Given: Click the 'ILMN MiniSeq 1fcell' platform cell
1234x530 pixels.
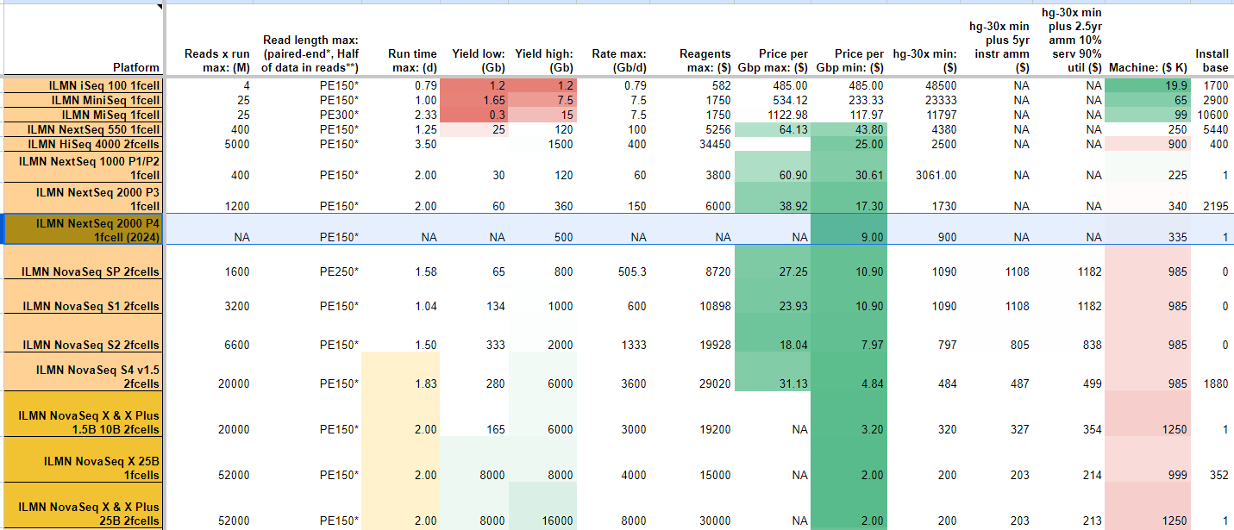Looking at the screenshot, I should click(x=83, y=100).
